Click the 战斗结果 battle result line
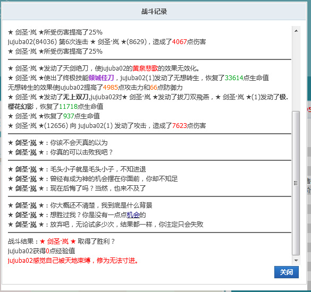The image size is (311, 292). [62, 242]
